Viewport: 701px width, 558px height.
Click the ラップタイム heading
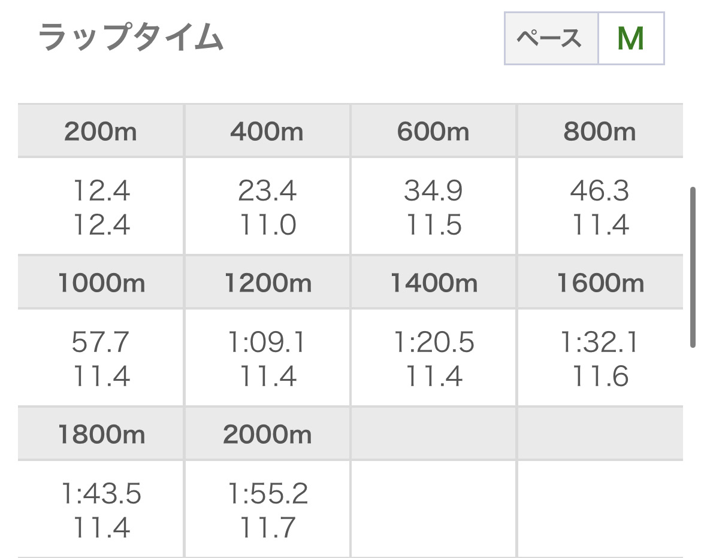(x=131, y=37)
